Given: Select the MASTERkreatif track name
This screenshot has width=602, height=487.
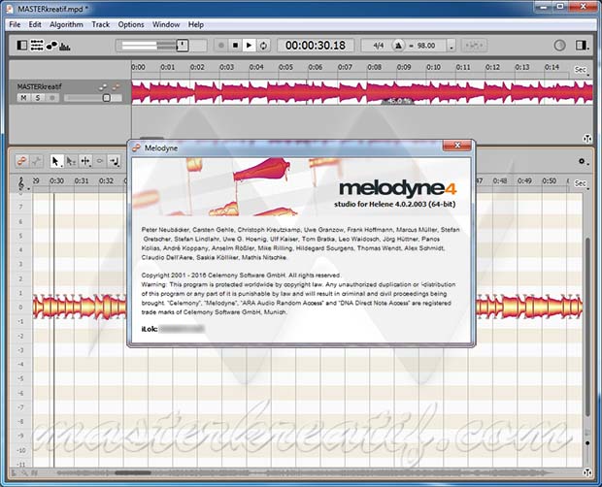Looking at the screenshot, I should (x=39, y=87).
